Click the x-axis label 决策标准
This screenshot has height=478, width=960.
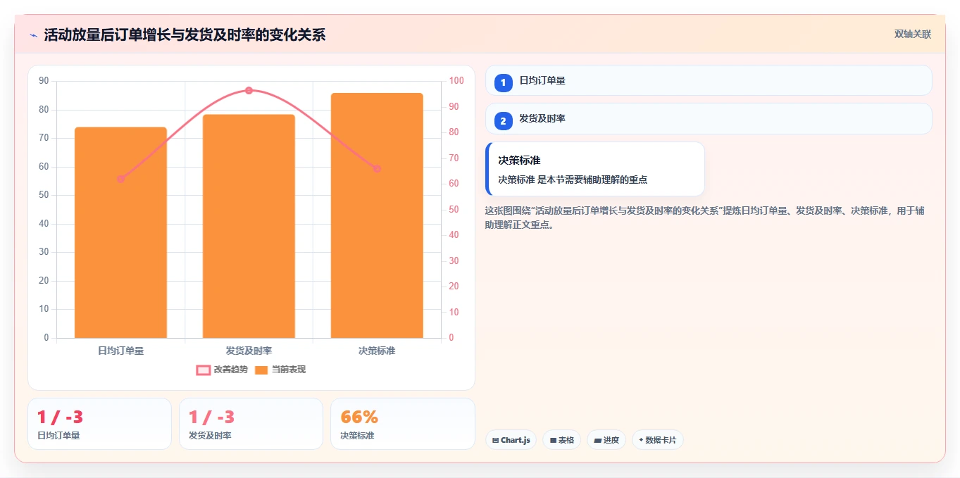(377, 351)
